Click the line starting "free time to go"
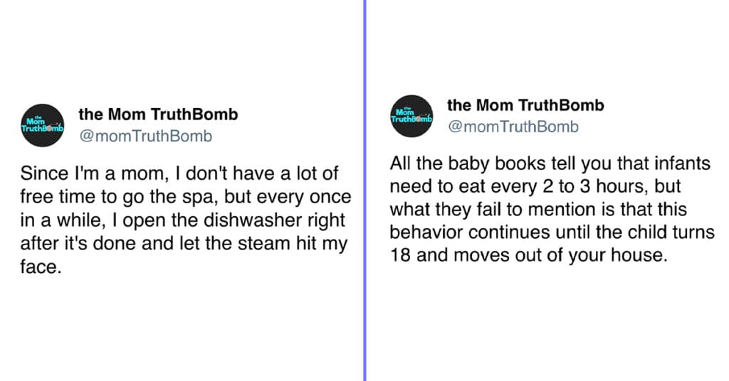The width and height of the screenshot is (729, 381). coord(186,197)
